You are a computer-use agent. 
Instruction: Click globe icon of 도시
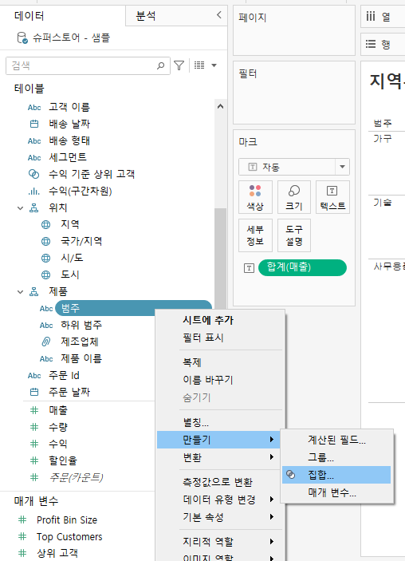click(45, 275)
